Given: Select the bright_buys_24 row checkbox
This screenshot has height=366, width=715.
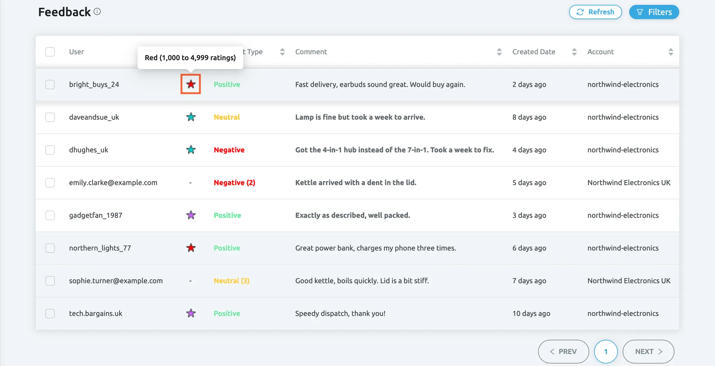Looking at the screenshot, I should 50,84.
